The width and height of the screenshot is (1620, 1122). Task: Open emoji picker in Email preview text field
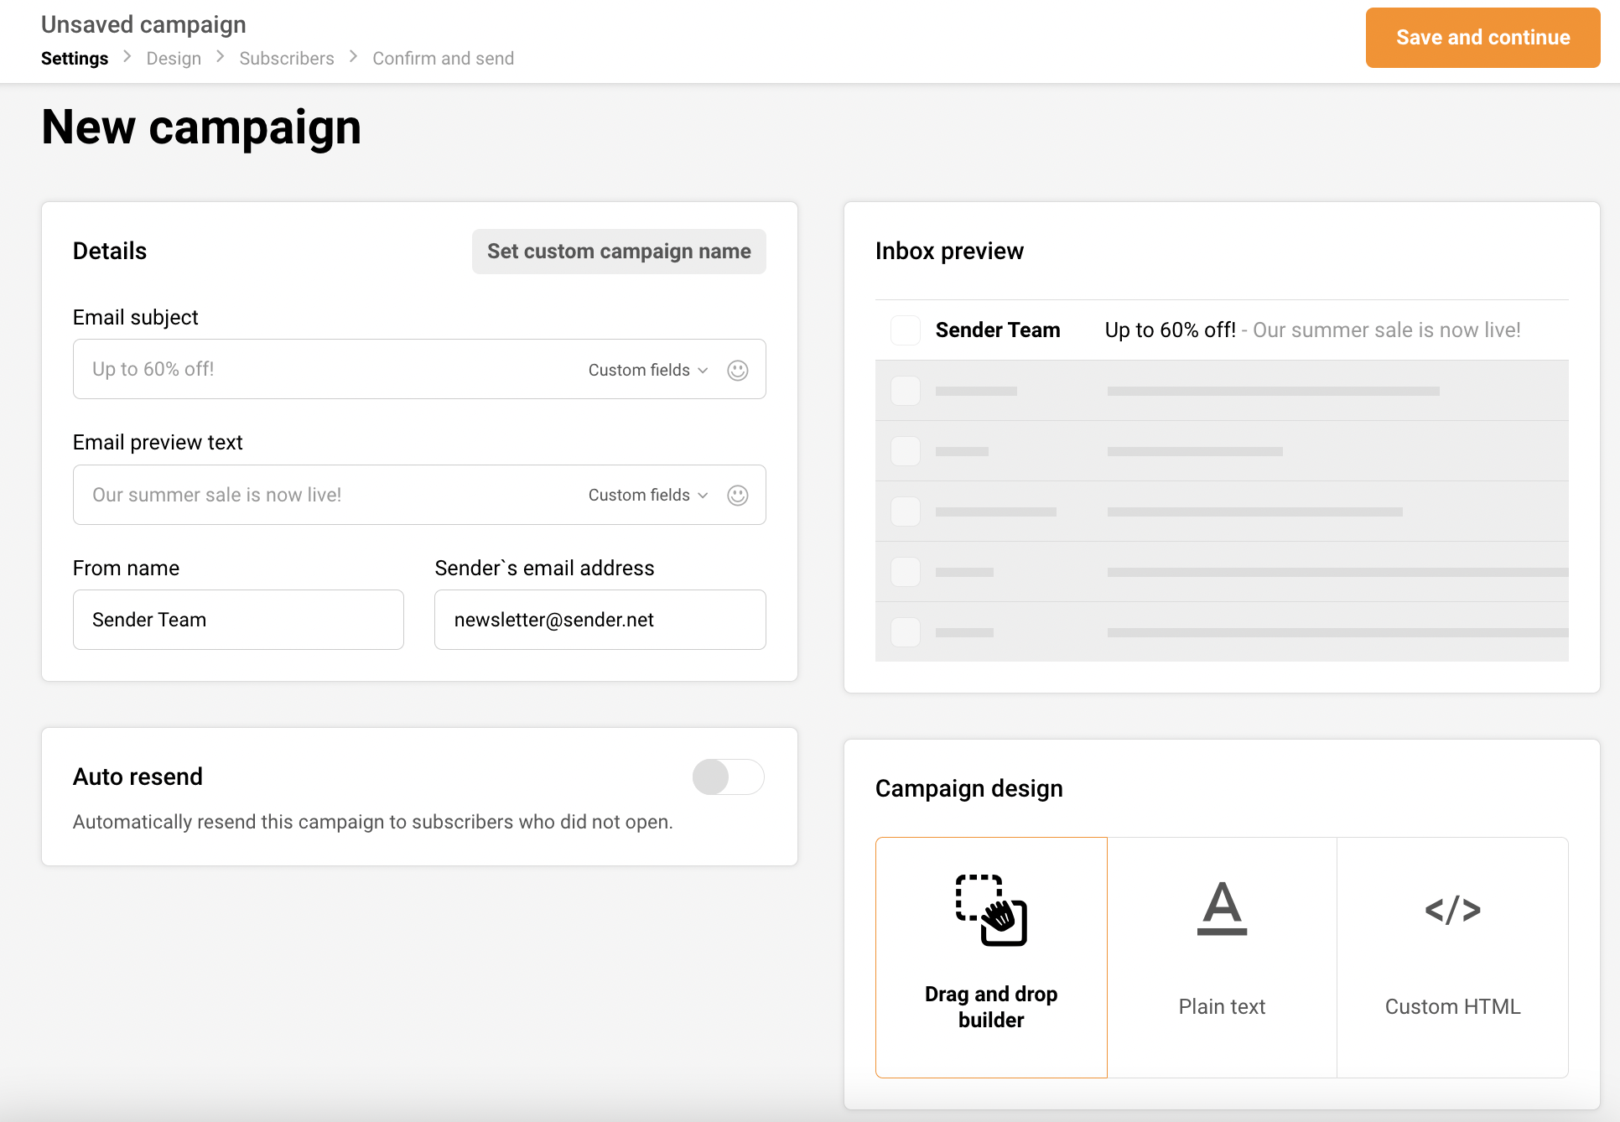coord(737,495)
